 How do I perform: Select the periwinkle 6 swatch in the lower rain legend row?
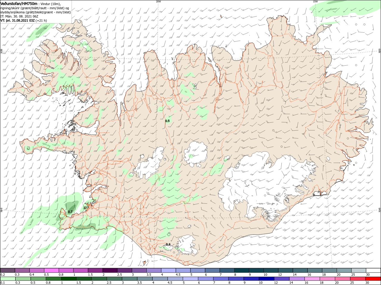pos(206,279)
